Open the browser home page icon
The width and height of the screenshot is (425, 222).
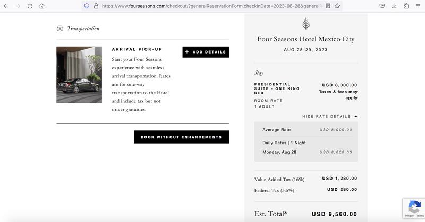tap(42, 6)
